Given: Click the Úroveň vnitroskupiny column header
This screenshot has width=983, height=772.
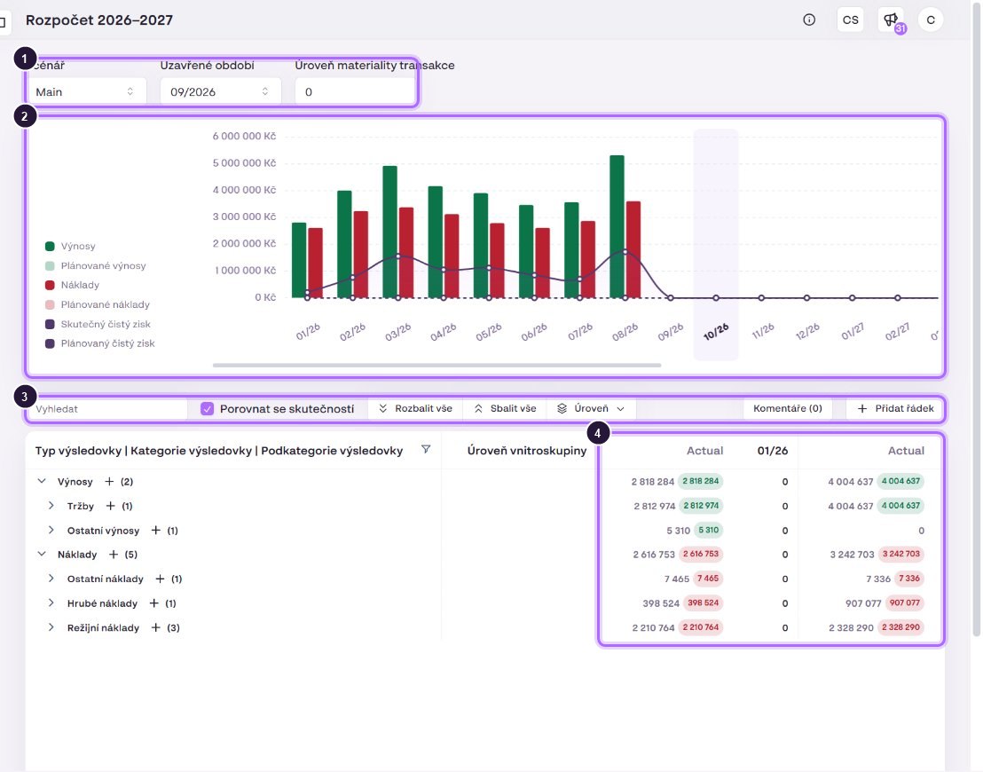Looking at the screenshot, I should 527,450.
